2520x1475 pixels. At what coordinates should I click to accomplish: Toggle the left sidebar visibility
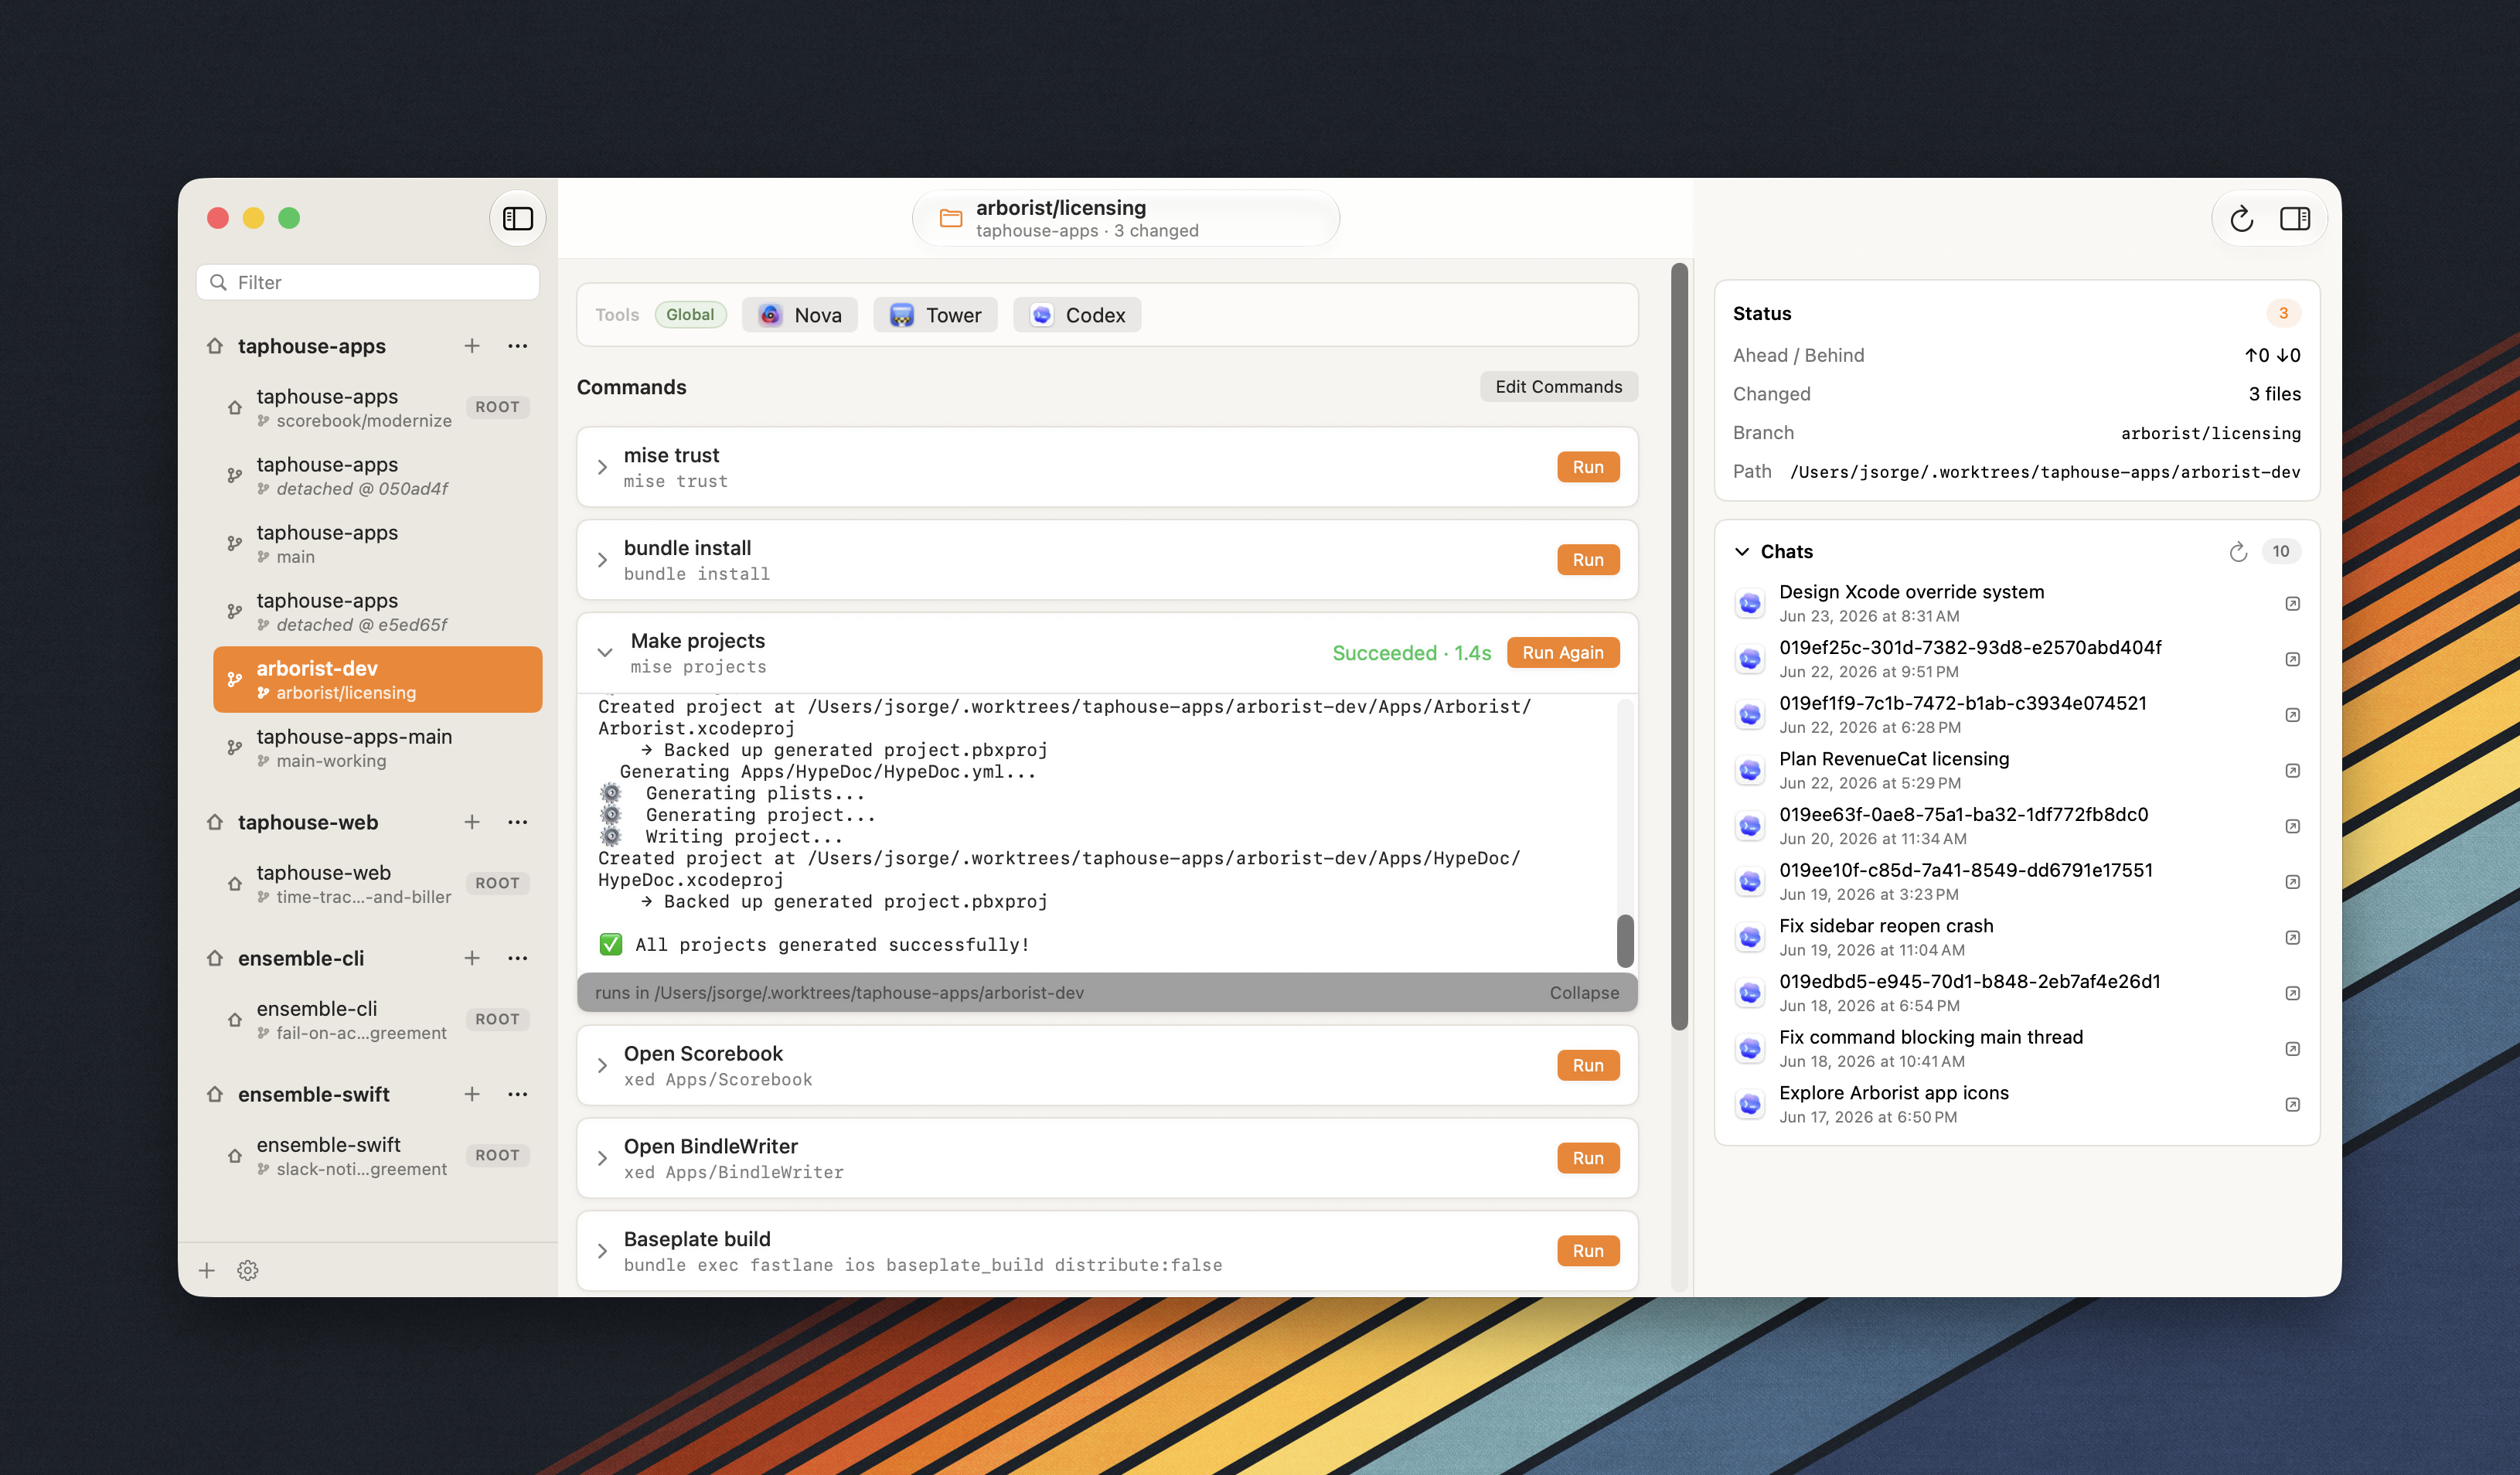pyautogui.click(x=517, y=218)
